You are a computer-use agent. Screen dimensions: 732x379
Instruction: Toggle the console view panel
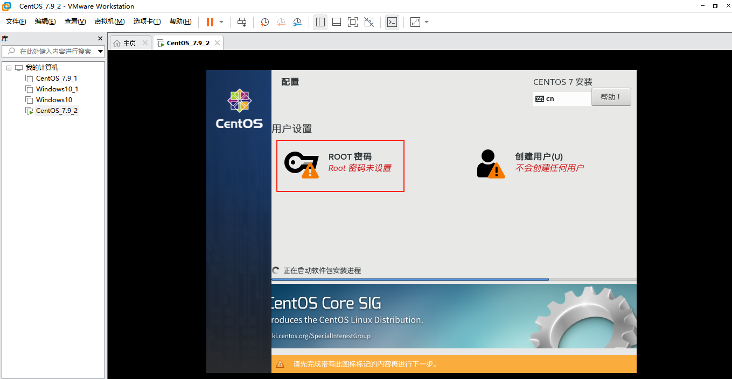point(392,22)
